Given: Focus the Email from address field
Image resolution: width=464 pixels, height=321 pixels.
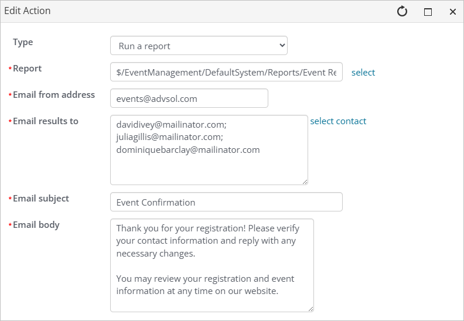Looking at the screenshot, I should tap(189, 98).
